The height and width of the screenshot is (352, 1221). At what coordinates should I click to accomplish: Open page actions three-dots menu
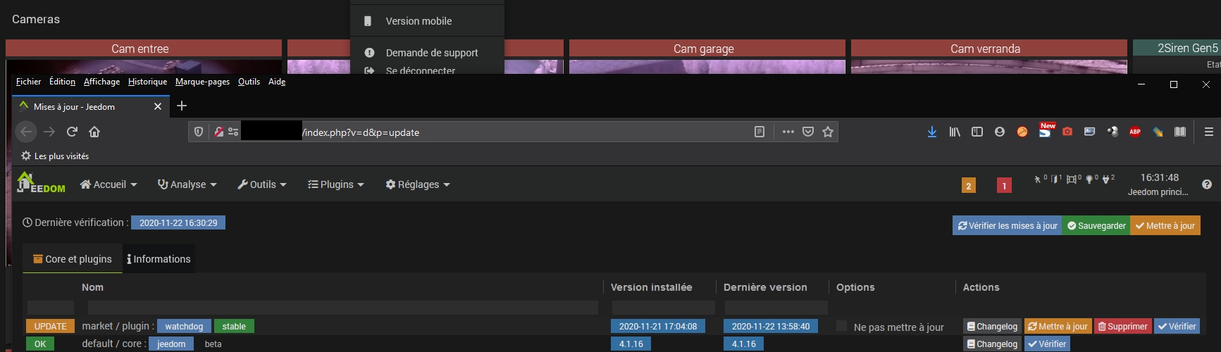[788, 132]
